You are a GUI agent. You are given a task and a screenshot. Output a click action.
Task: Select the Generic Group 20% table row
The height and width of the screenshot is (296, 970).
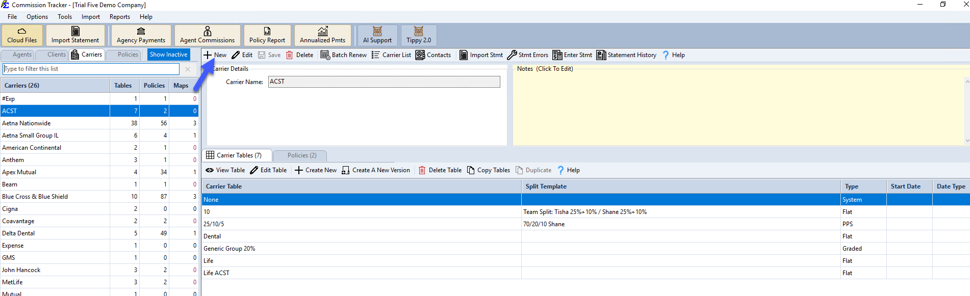tap(585, 249)
